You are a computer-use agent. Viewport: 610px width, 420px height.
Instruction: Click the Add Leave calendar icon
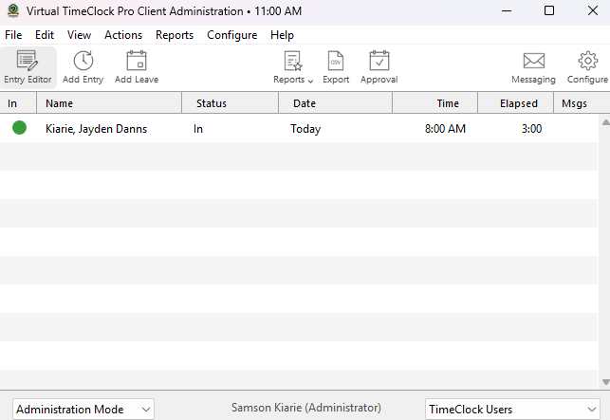point(137,61)
